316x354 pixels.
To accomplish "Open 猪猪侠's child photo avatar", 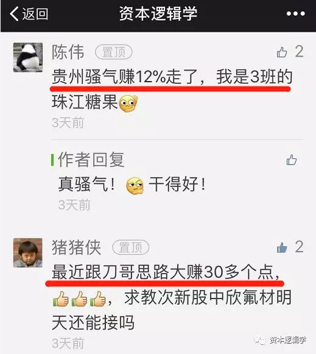I will [x=28, y=253].
